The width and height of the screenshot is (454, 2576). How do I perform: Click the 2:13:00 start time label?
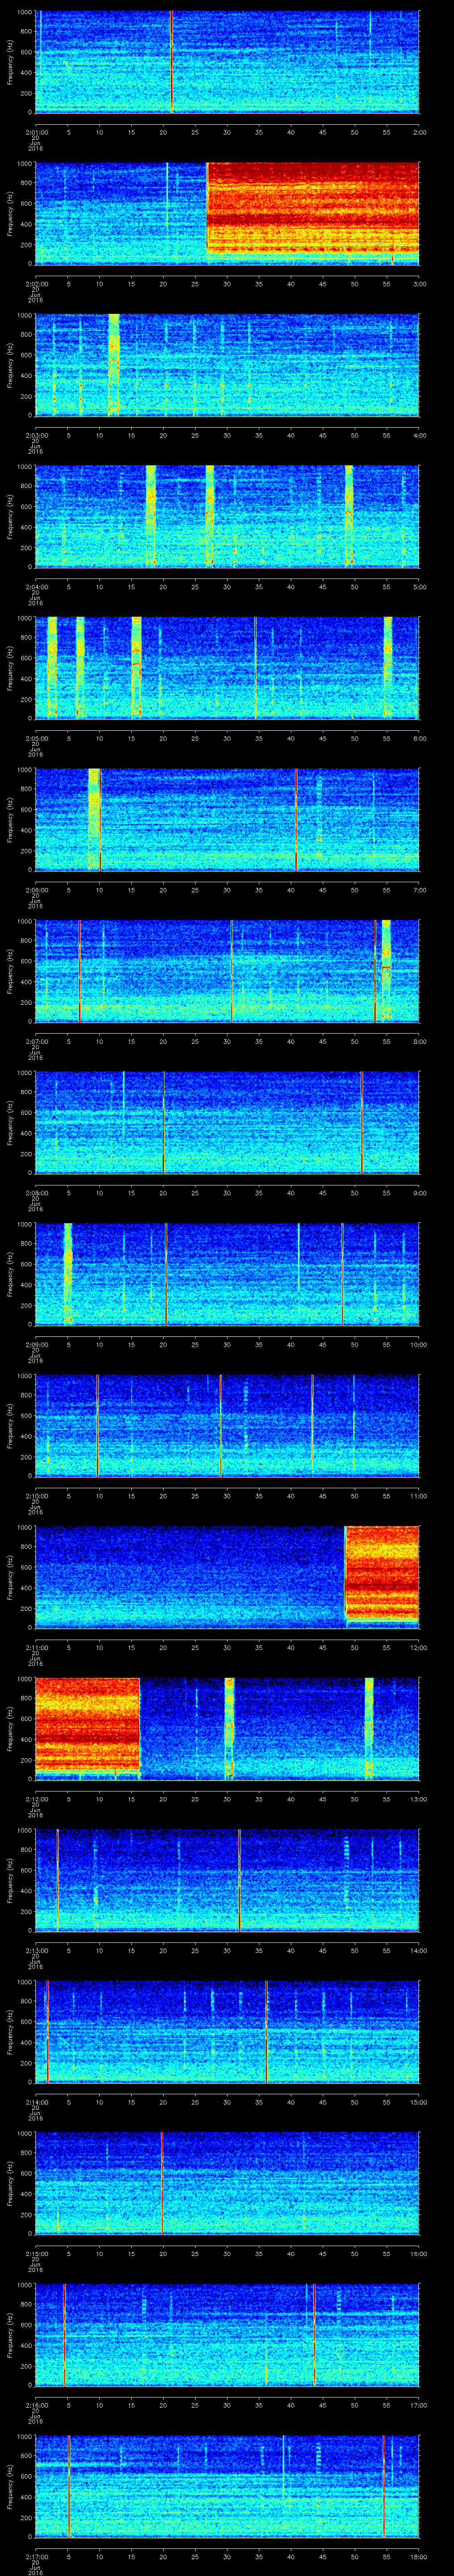click(36, 1950)
